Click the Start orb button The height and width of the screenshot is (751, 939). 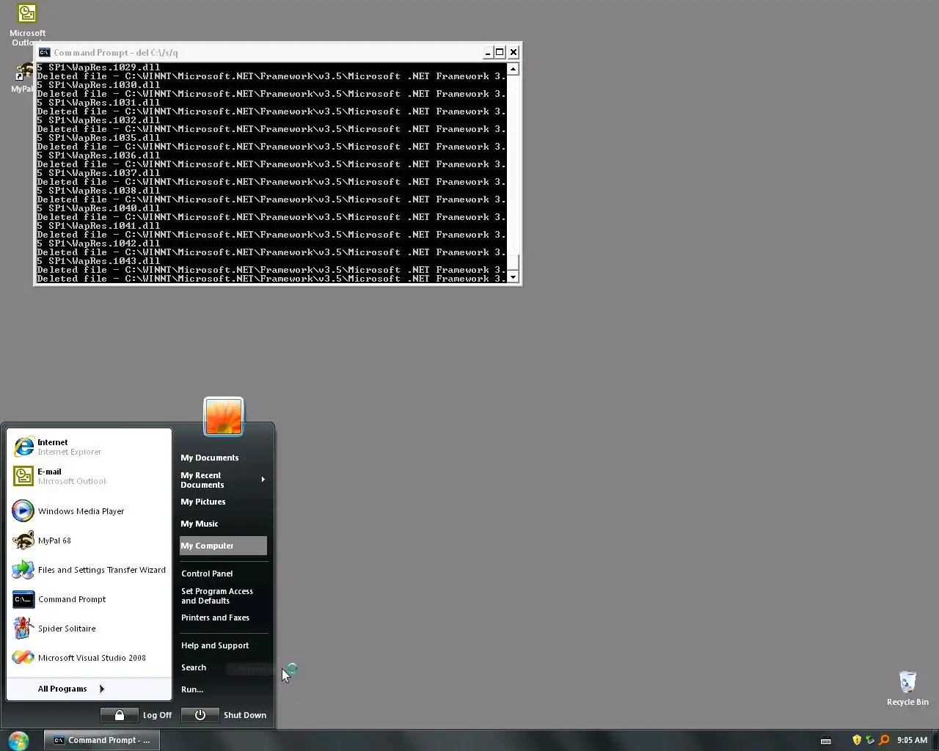(18, 740)
